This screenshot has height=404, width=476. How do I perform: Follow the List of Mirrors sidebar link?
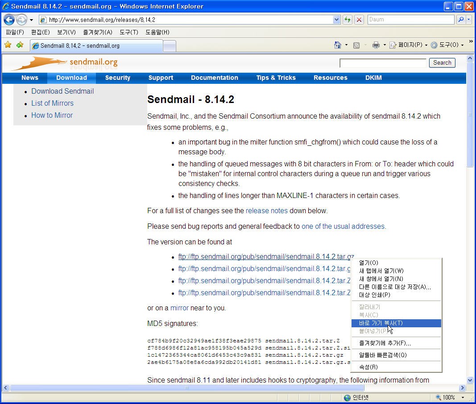tap(52, 103)
